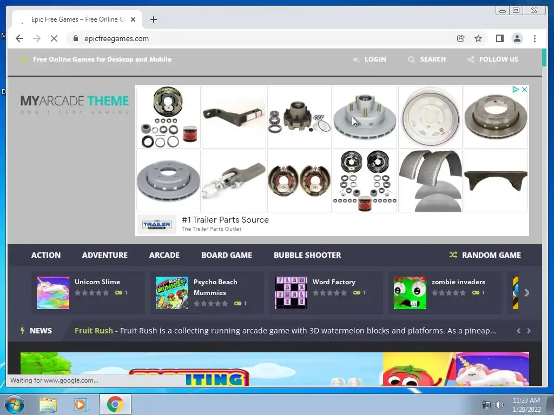Open the Word Factory game thumbnail
The image size is (554, 415).
point(291,293)
